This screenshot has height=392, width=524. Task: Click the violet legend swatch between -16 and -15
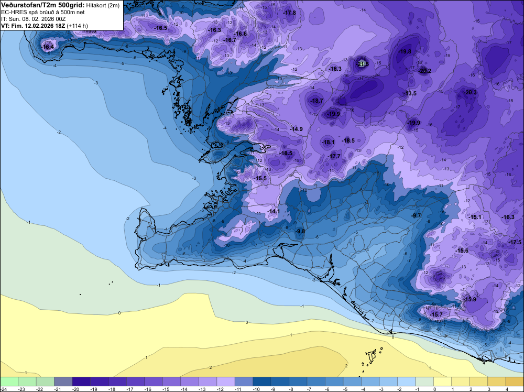pos(154,382)
